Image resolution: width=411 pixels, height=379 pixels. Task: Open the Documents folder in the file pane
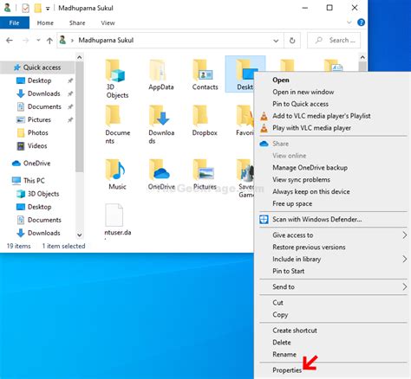(x=113, y=116)
